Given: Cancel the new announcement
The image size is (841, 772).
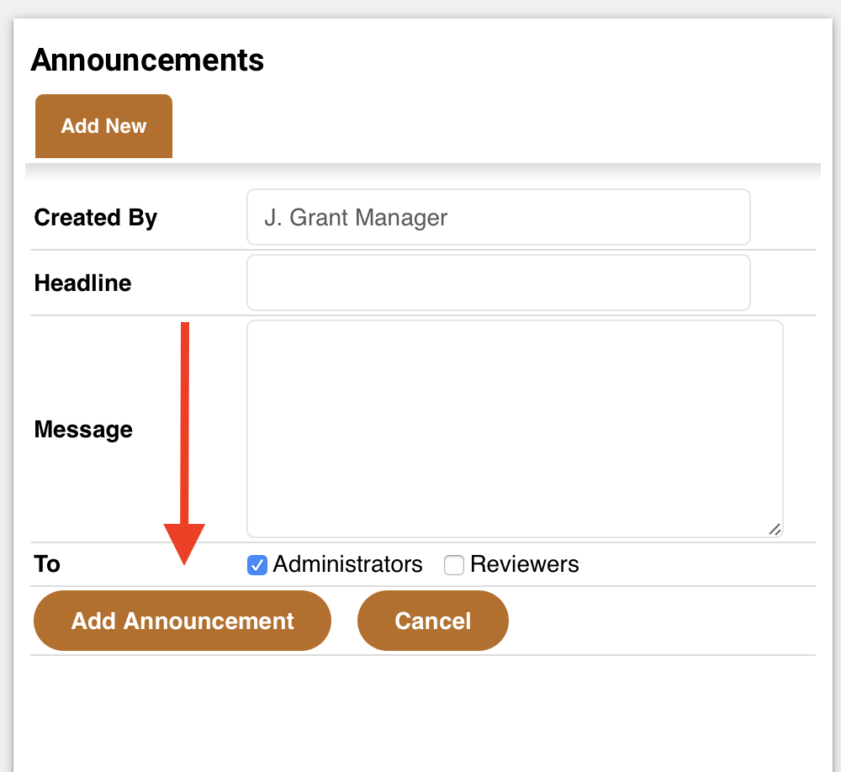Looking at the screenshot, I should pyautogui.click(x=433, y=621).
